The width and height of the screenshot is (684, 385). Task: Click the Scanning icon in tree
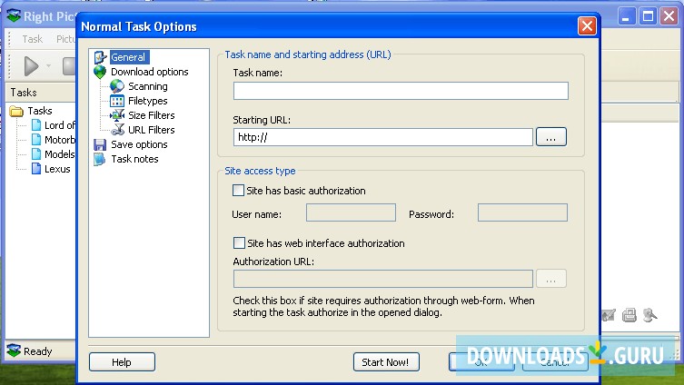(117, 86)
